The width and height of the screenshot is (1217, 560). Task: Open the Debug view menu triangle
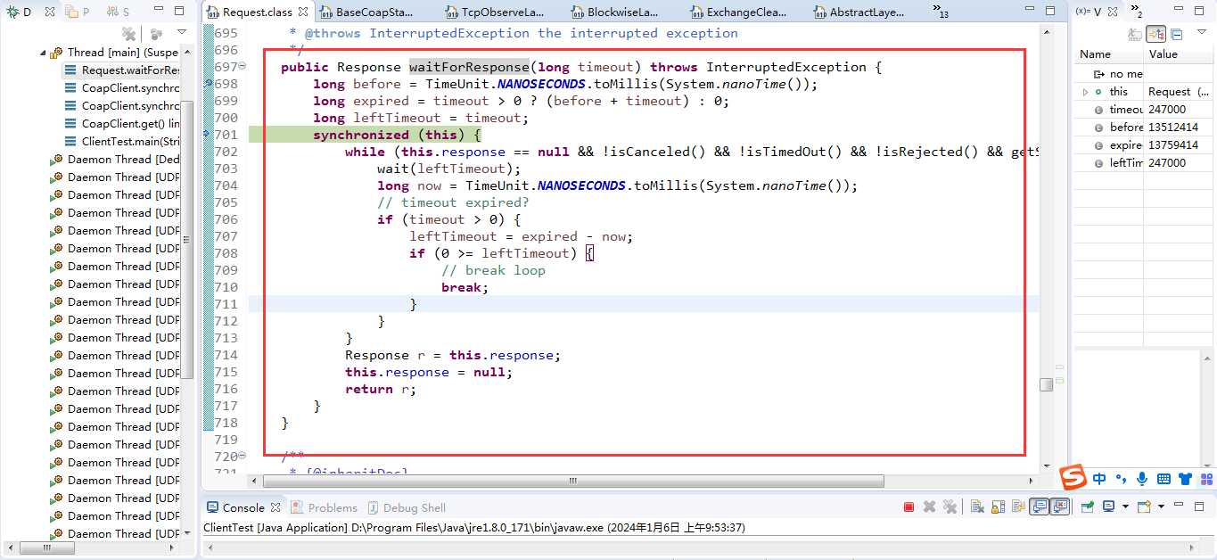(x=182, y=33)
